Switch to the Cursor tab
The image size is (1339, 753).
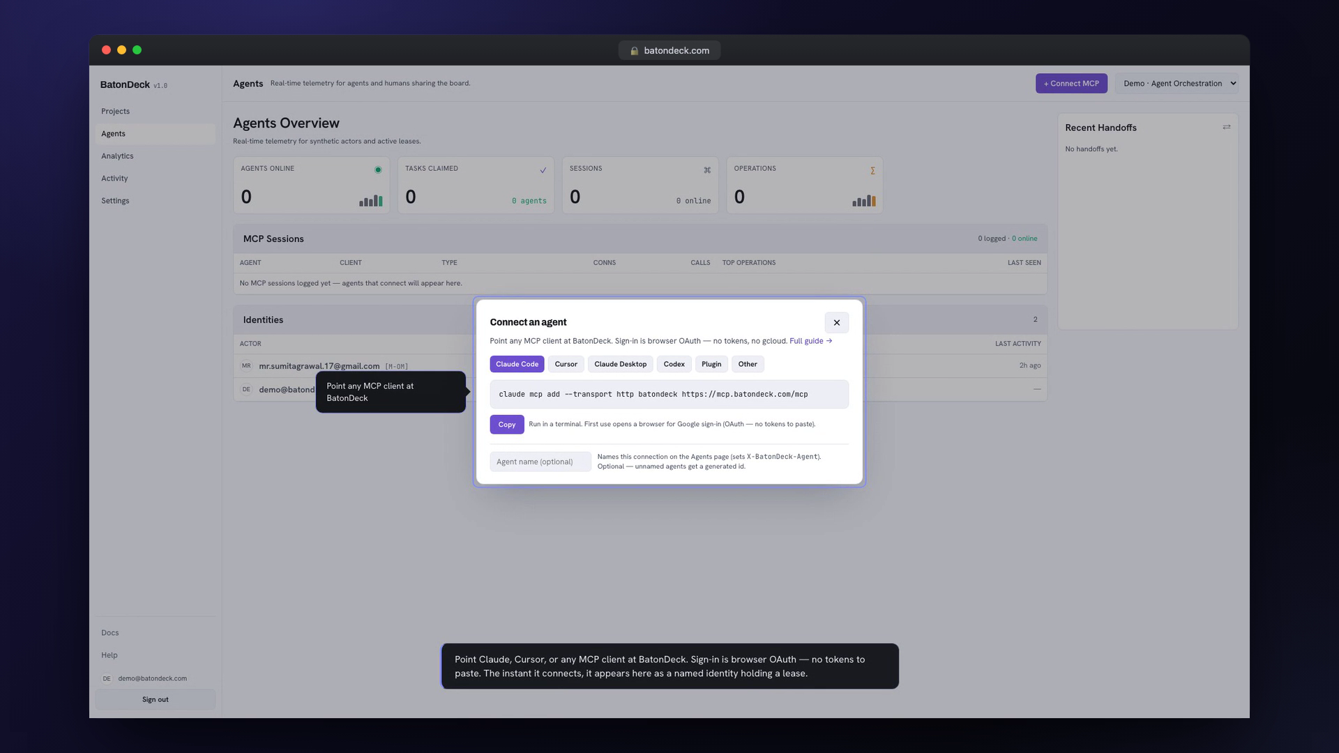point(566,364)
